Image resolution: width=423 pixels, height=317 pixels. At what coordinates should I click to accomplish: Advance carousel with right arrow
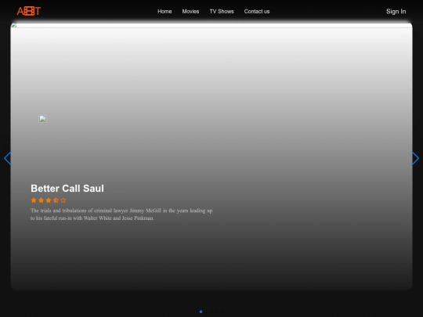coord(415,158)
